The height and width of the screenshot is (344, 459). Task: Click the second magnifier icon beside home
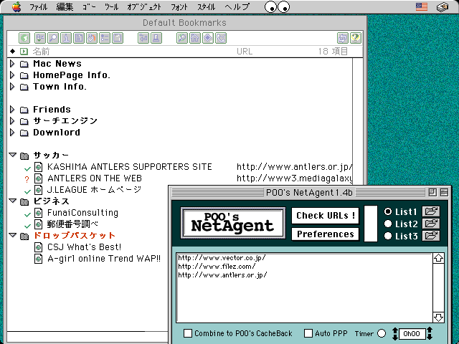[x=181, y=38]
